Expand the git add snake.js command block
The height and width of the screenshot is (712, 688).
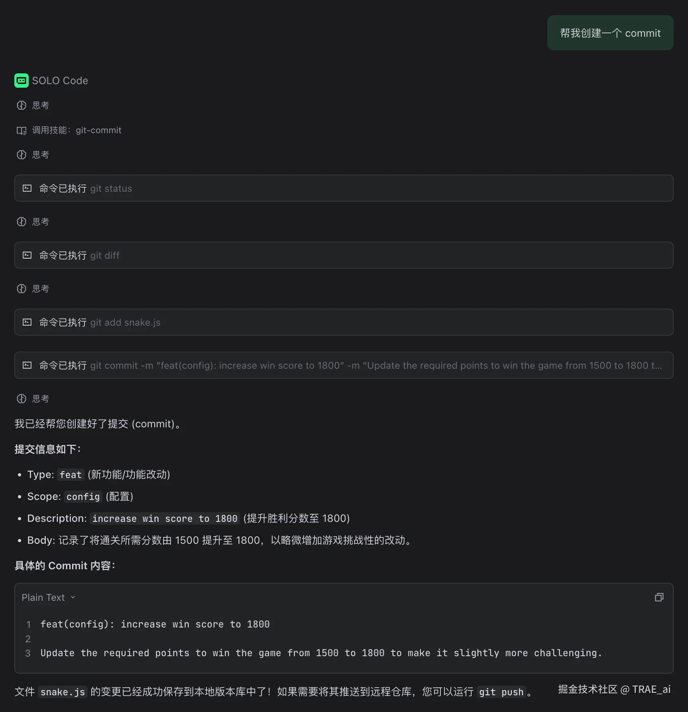(343, 322)
